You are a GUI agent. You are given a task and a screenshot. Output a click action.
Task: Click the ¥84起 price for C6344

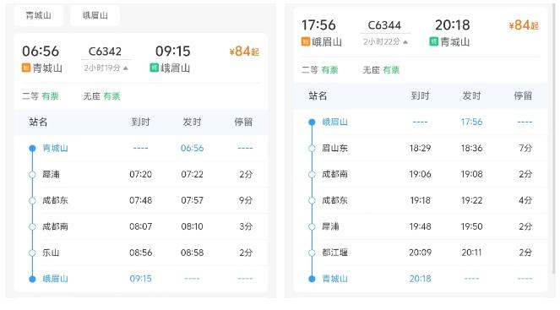coord(524,25)
